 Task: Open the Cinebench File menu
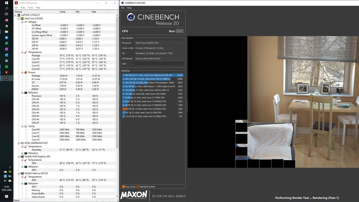pyautogui.click(x=123, y=8)
